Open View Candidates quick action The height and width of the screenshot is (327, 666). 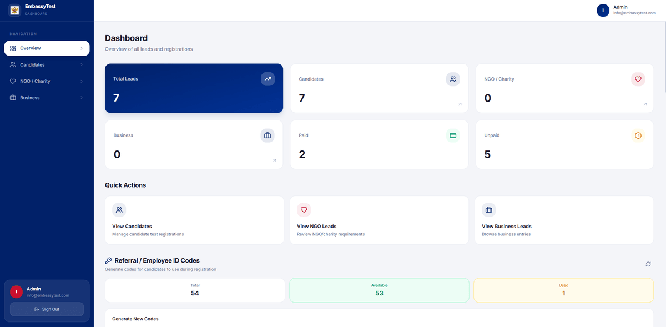(194, 220)
